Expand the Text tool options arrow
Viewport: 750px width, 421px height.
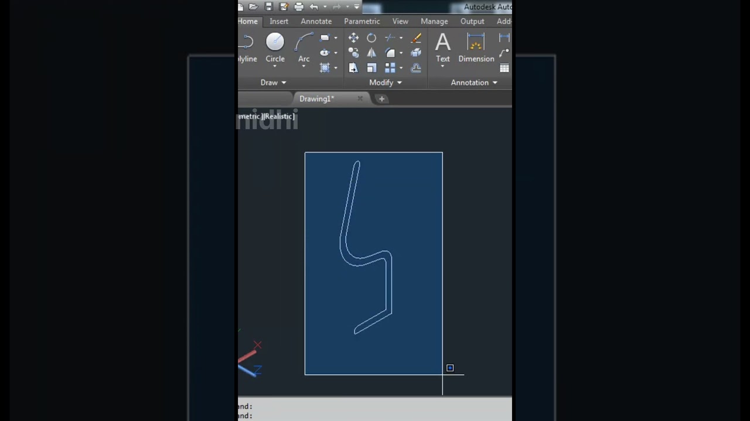443,66
